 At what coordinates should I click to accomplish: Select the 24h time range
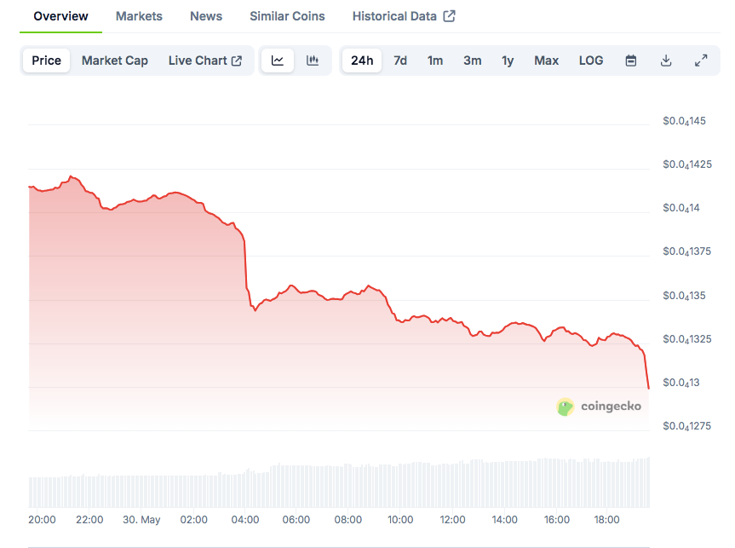tap(362, 61)
